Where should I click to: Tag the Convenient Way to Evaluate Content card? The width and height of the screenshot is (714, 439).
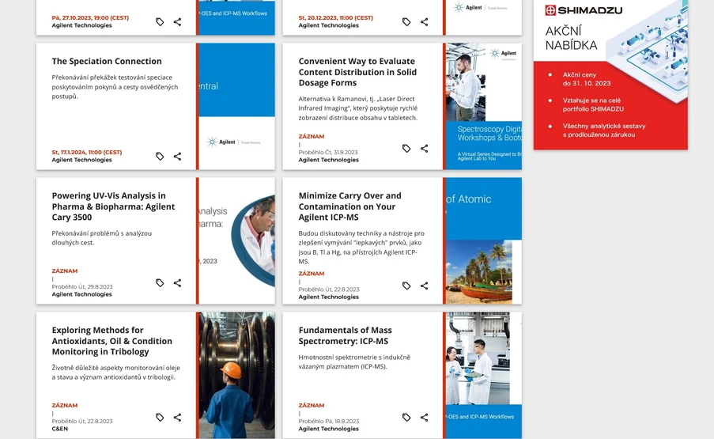(406, 149)
